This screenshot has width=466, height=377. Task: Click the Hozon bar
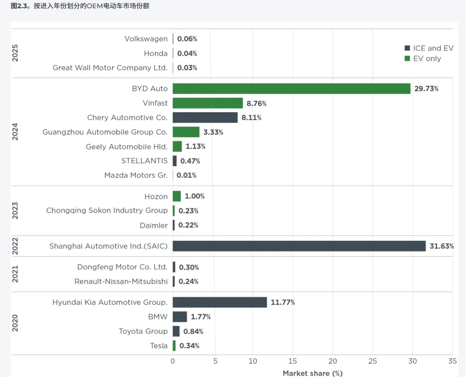[177, 196]
